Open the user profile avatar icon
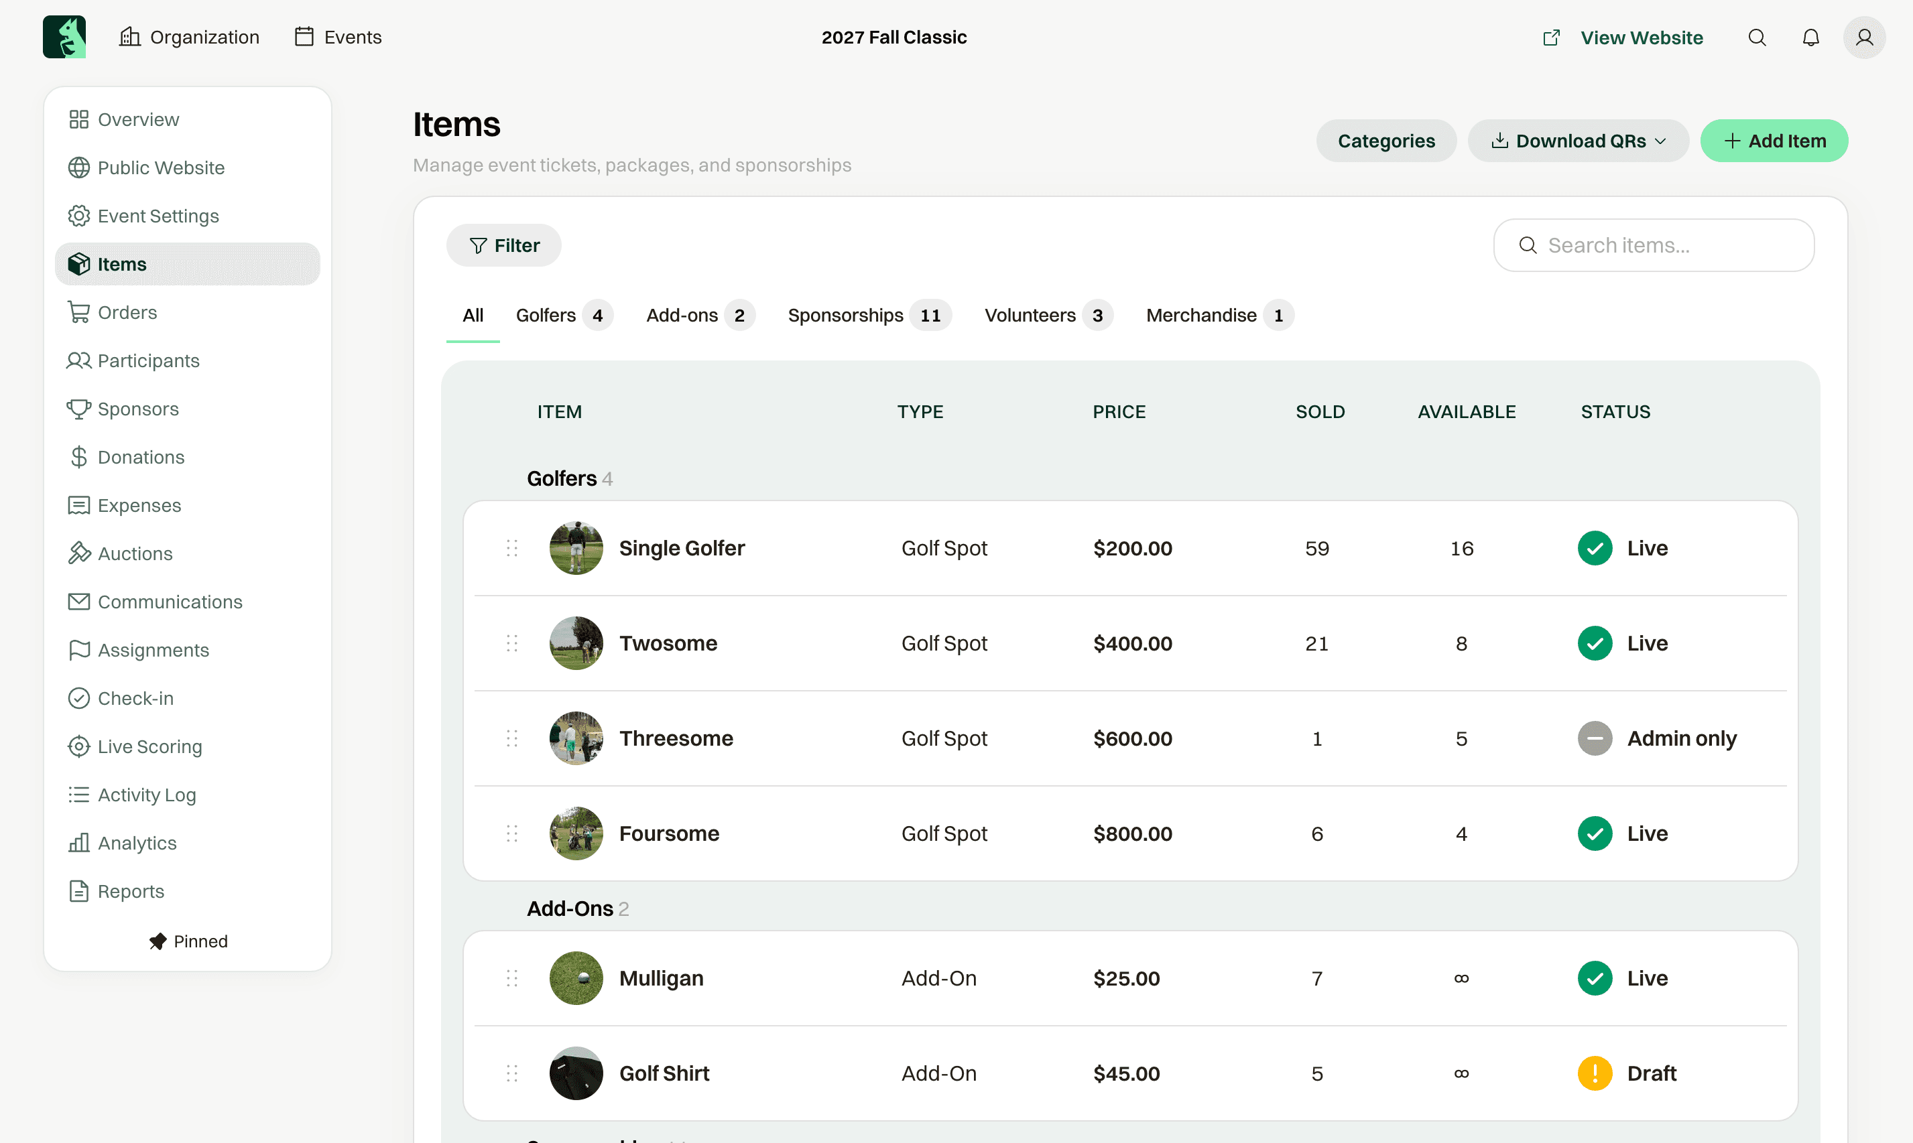1913x1143 pixels. click(1863, 38)
